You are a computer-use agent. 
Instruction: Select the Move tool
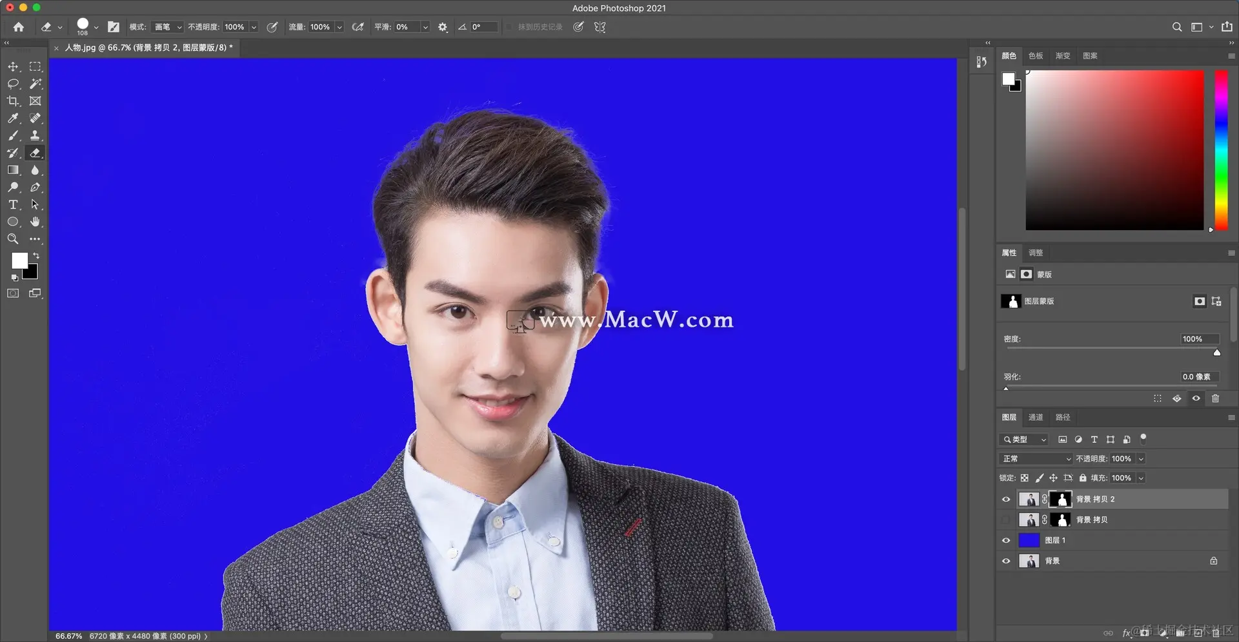(x=13, y=66)
